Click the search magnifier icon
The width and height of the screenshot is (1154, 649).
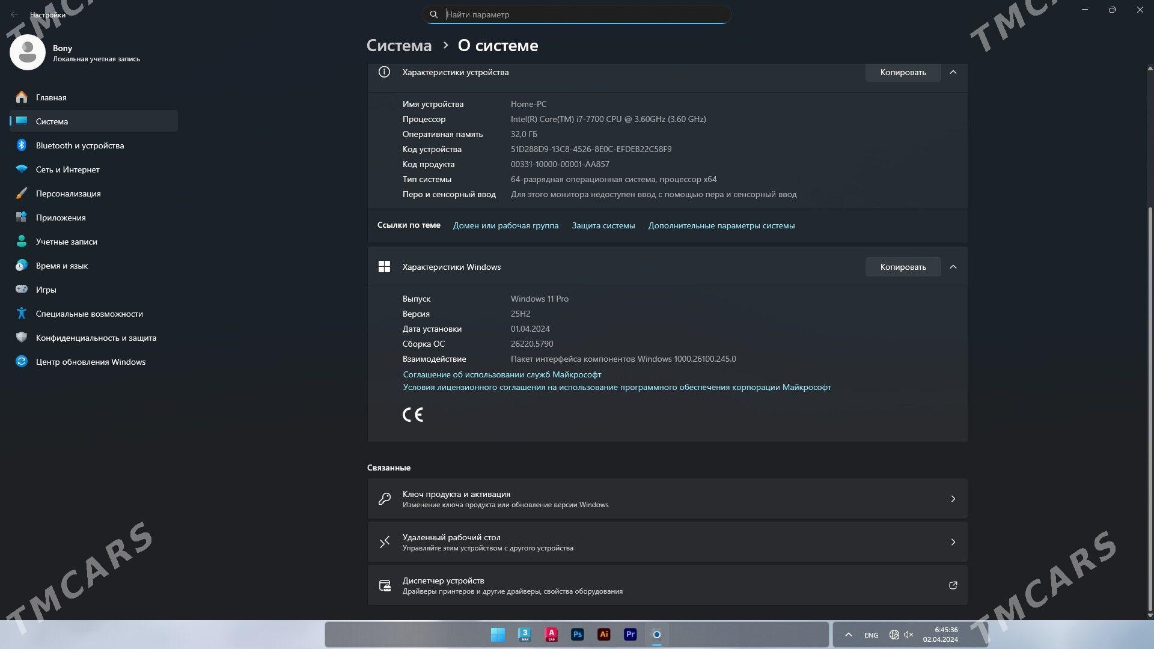434,14
